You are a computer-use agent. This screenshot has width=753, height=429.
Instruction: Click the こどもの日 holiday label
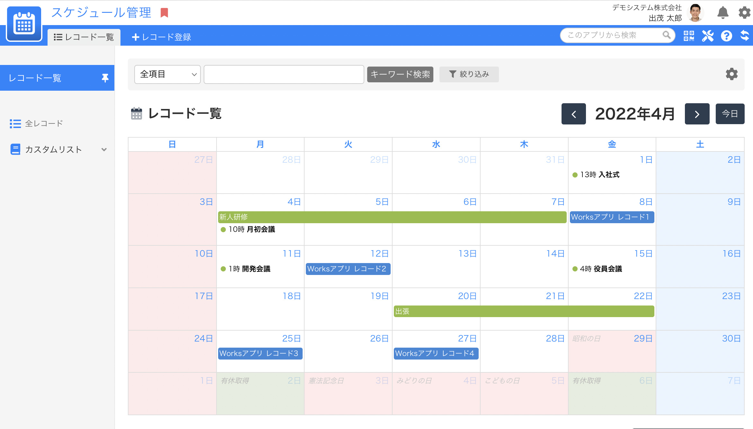click(x=502, y=381)
